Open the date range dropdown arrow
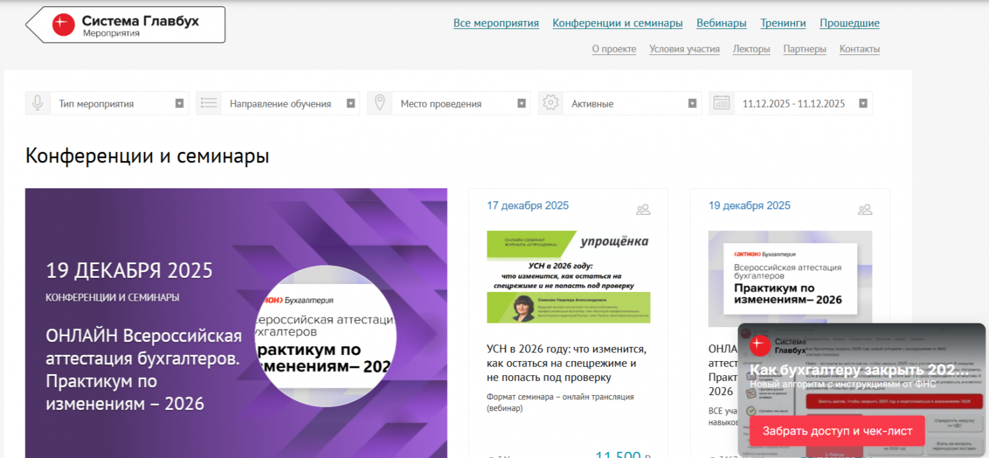The height and width of the screenshot is (458, 989). (x=864, y=104)
